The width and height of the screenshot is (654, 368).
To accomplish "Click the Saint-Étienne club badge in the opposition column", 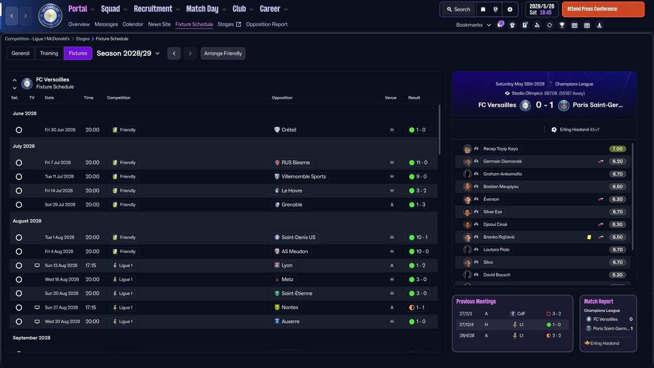I will (277, 293).
